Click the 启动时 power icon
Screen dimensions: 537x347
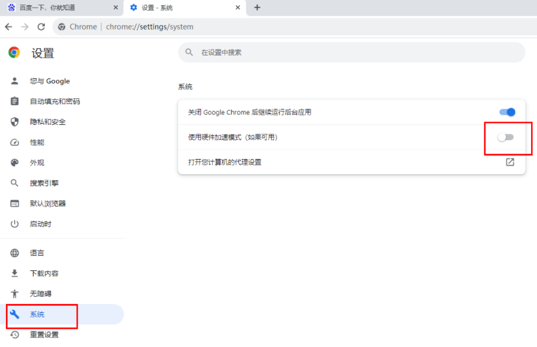[14, 224]
